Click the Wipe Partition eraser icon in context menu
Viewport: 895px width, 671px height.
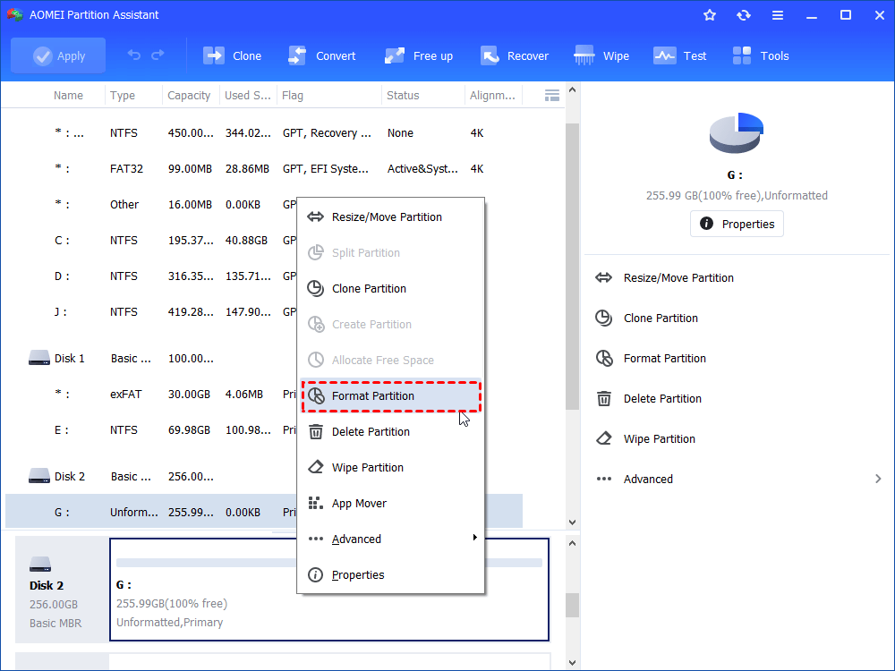pyautogui.click(x=316, y=467)
